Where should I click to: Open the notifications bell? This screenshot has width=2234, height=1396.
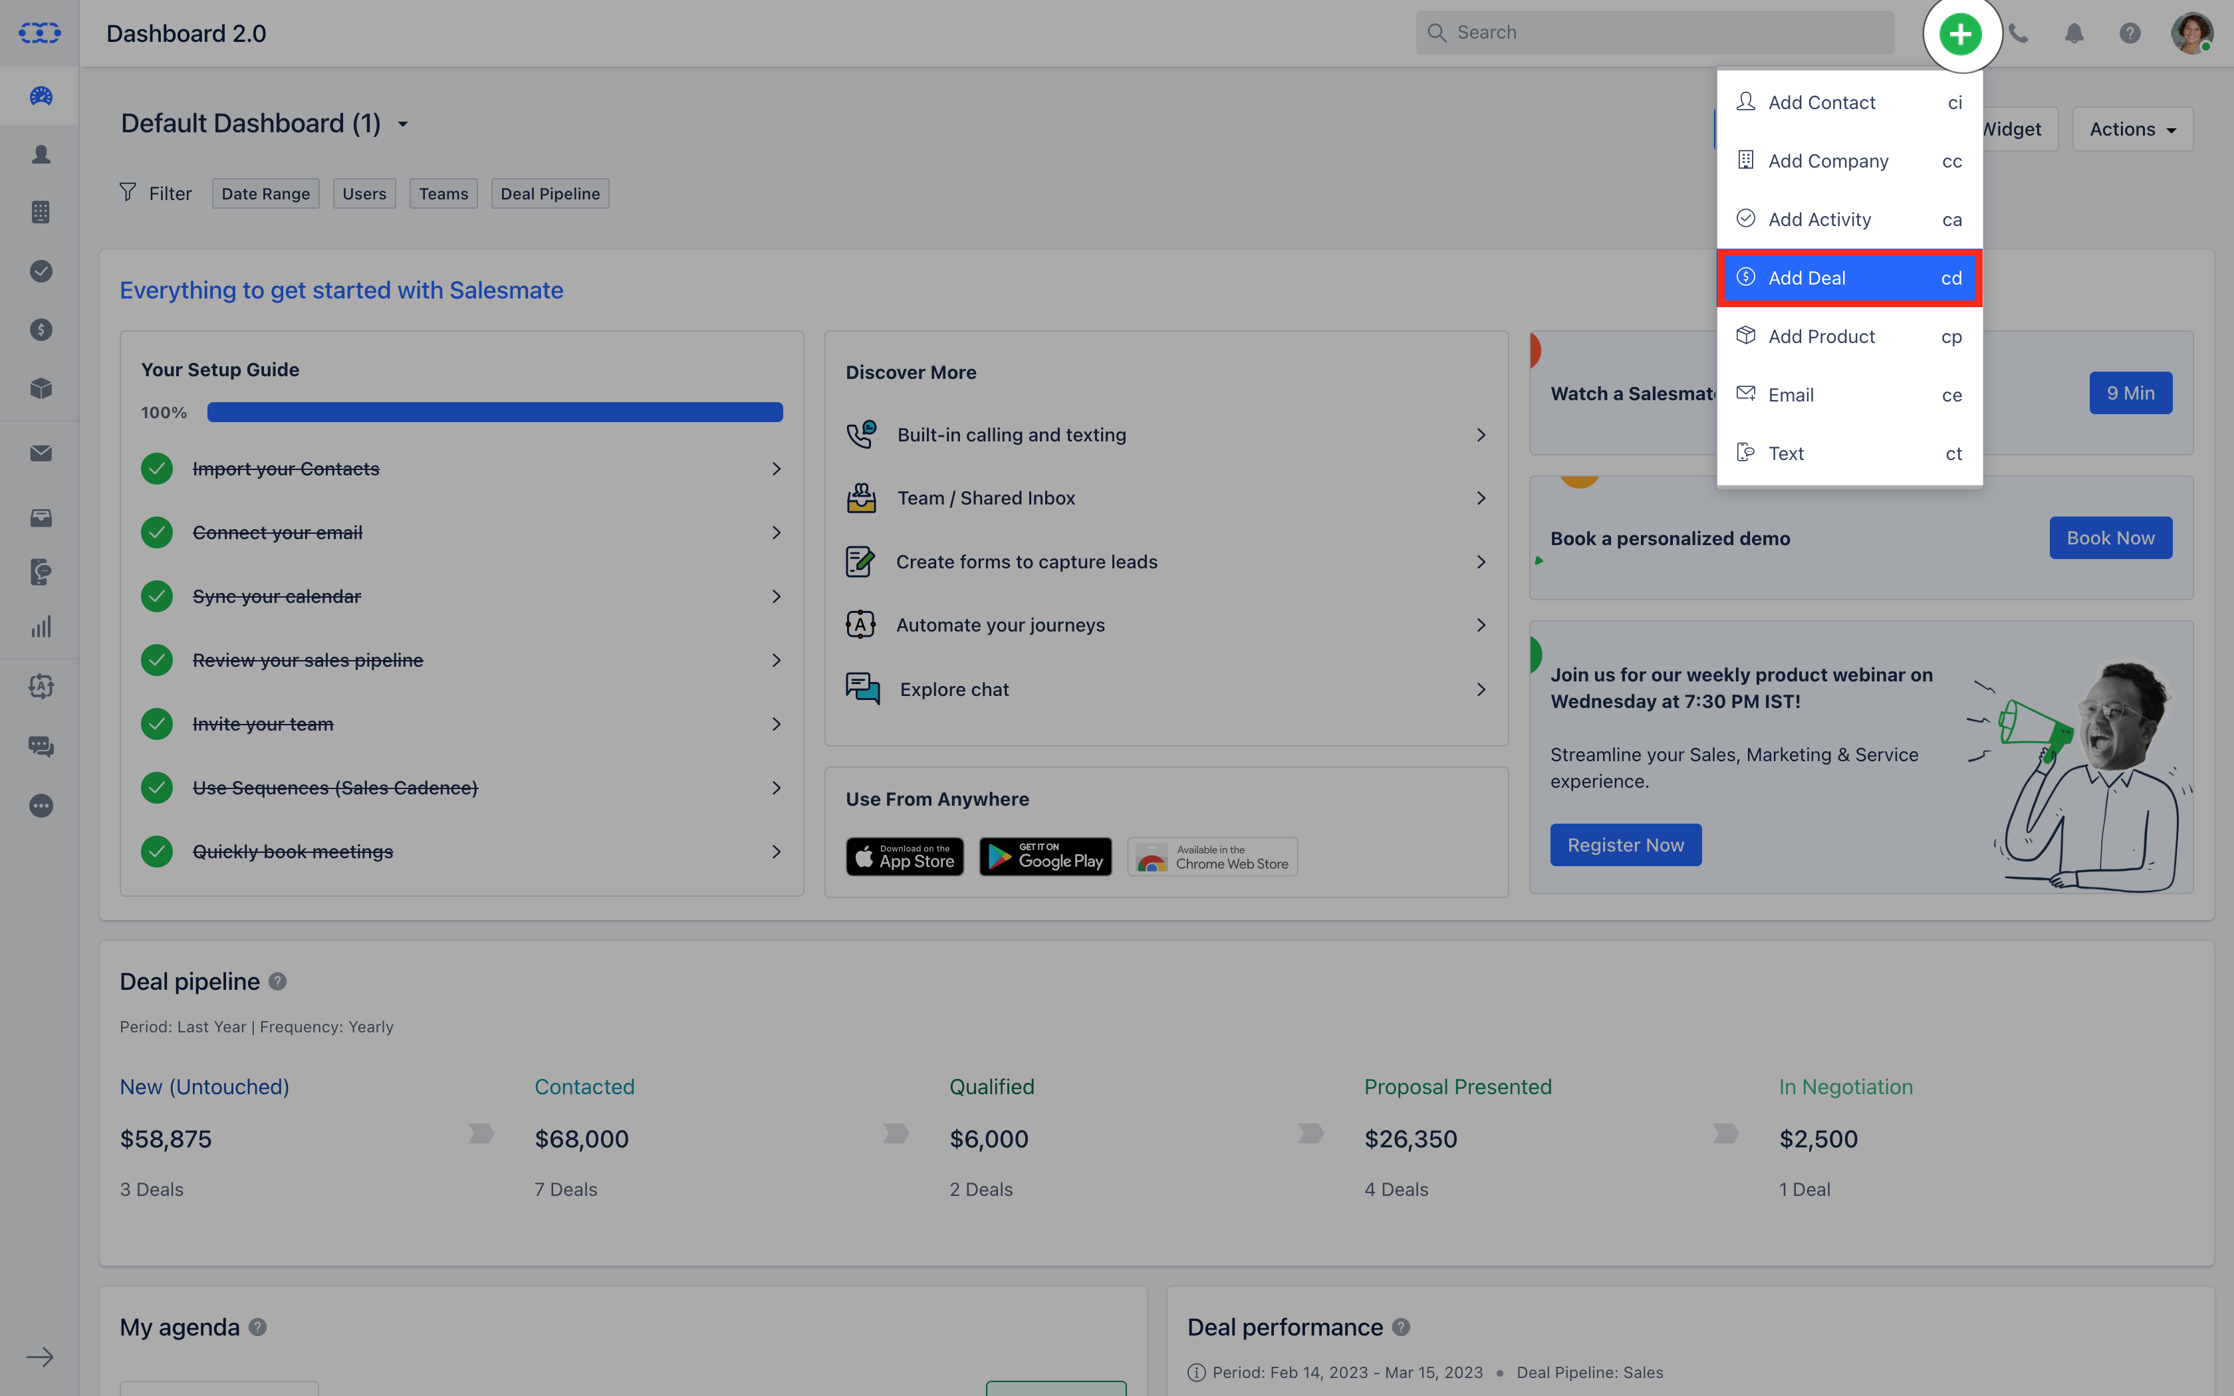(x=2074, y=33)
